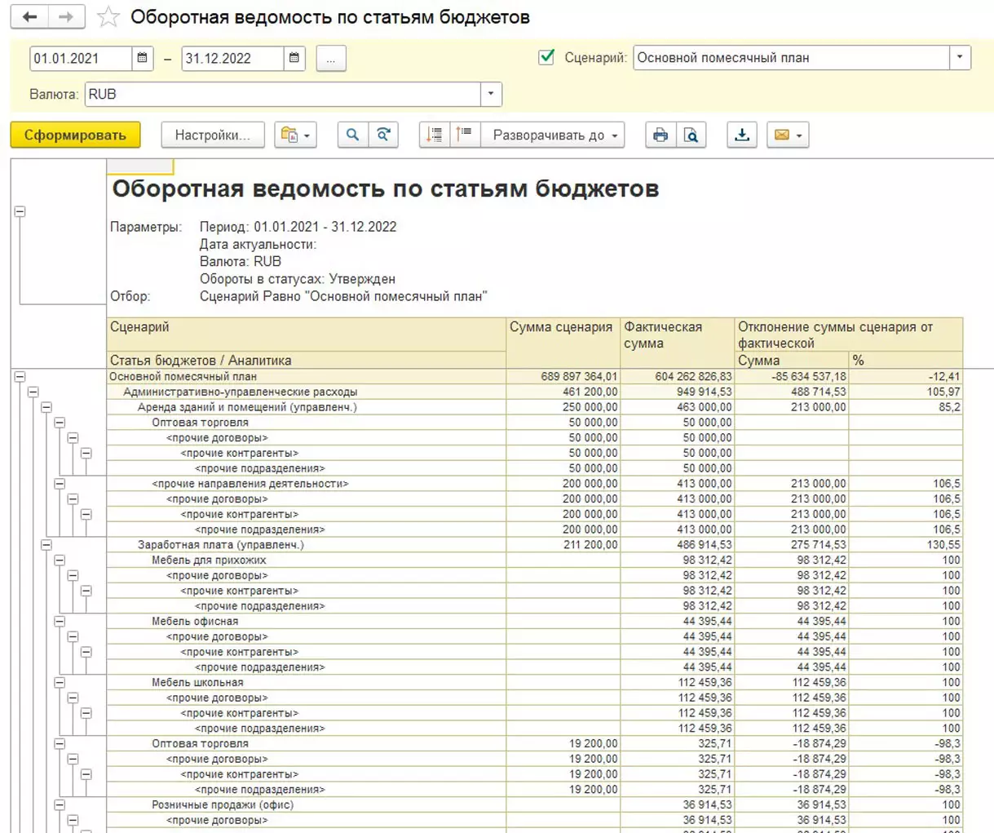This screenshot has height=833, width=994.
Task: Select the Фактическая сумма column header
Action: click(x=678, y=343)
